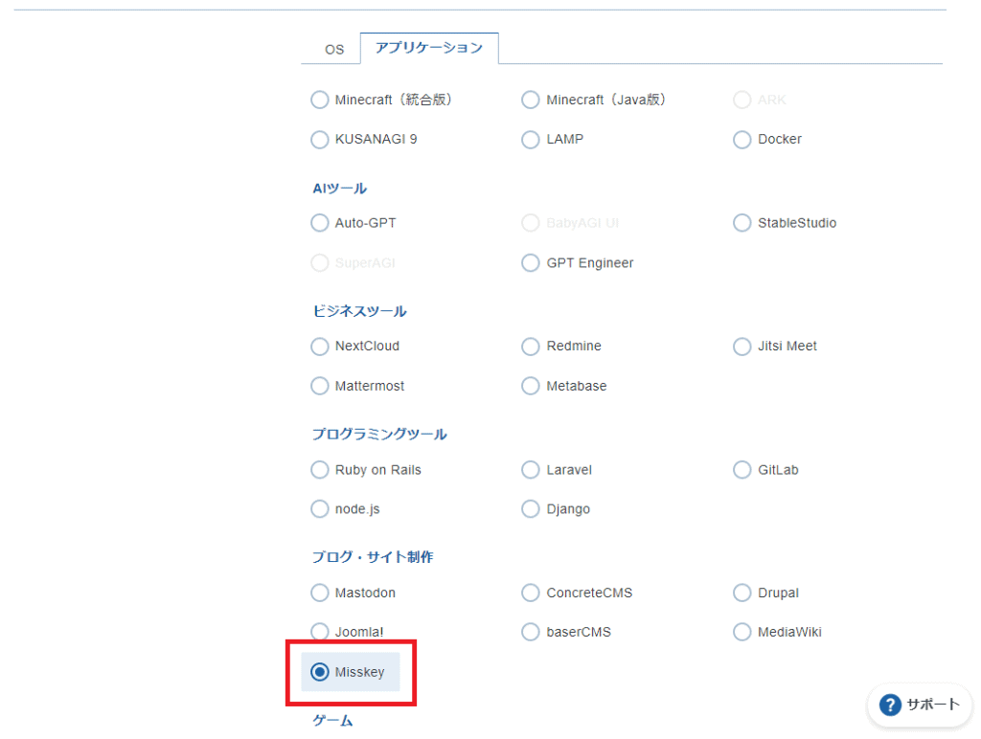
Task: Click the ゲーム section heading
Action: click(332, 721)
